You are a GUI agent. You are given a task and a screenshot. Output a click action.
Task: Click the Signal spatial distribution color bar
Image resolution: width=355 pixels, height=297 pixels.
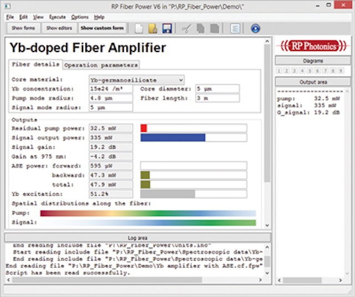point(148,223)
